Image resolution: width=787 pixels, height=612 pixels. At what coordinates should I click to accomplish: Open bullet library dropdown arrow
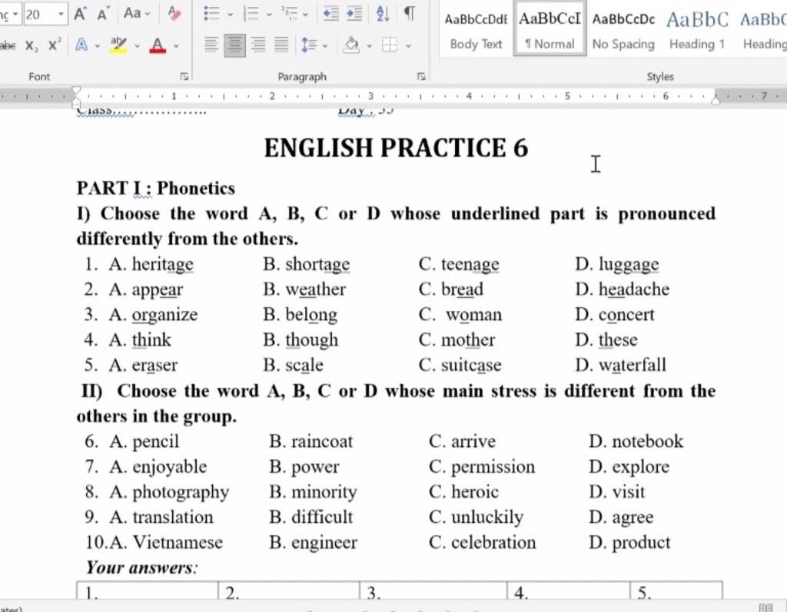231,14
